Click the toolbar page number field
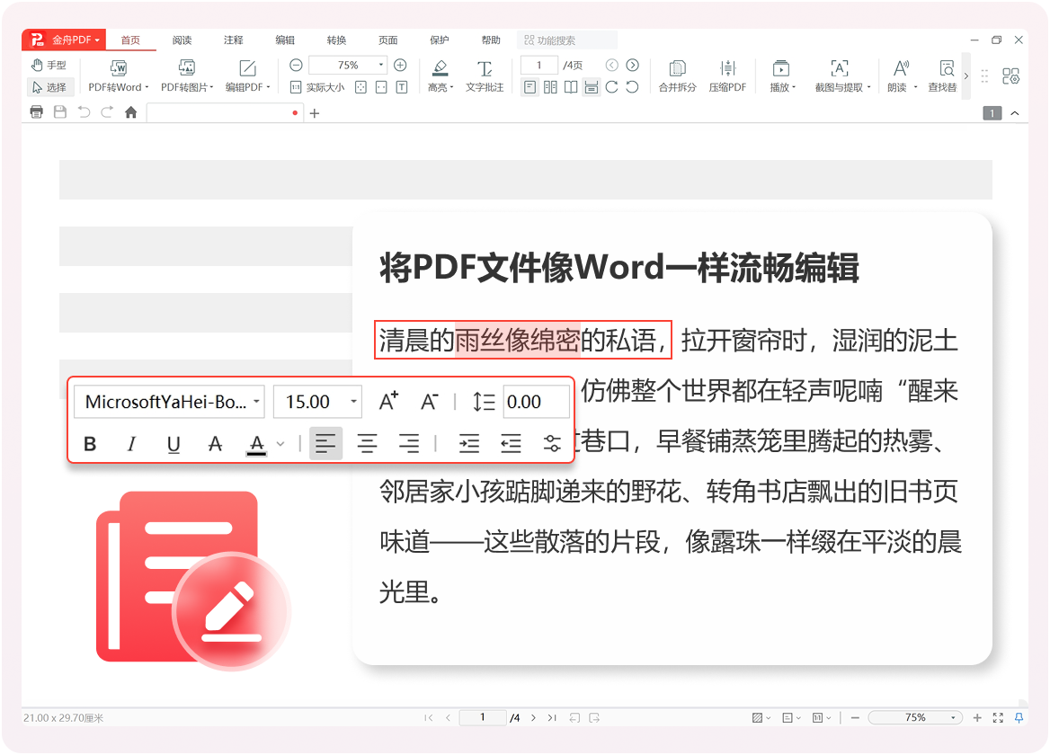Screen dimensions: 1050x755 click(539, 65)
